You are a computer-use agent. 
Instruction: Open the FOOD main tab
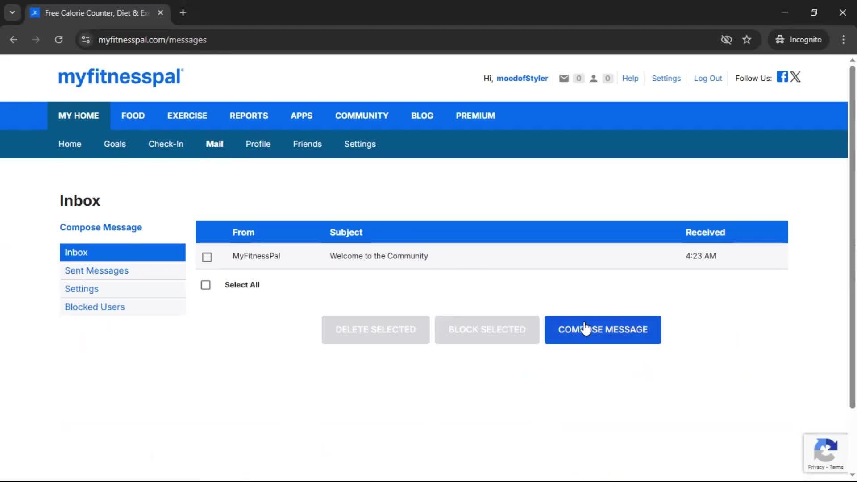(x=133, y=116)
